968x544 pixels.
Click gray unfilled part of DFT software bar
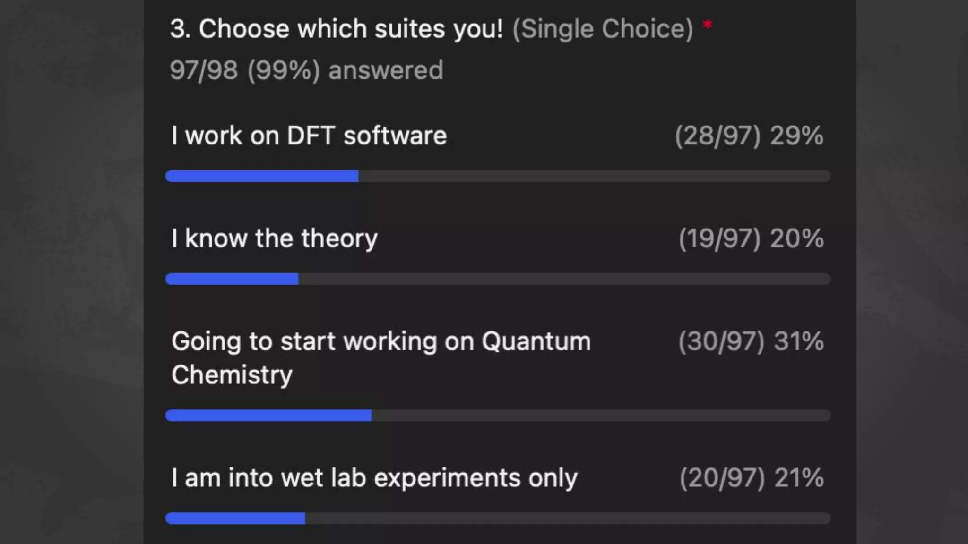tap(595, 176)
